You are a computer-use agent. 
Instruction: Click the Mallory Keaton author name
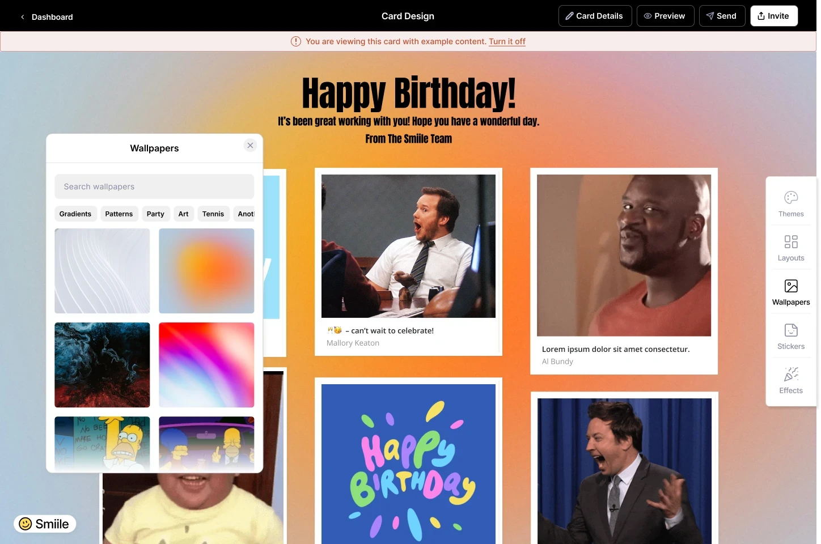tap(353, 343)
